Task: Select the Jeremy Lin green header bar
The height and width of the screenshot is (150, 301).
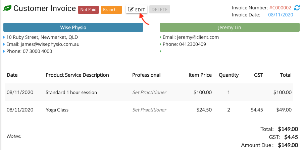Action: pos(230,27)
